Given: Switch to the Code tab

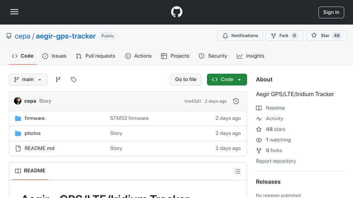Looking at the screenshot, I should [22, 56].
